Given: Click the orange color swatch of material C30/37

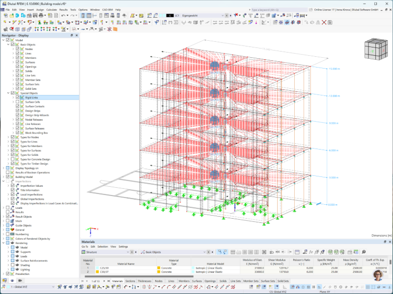Looking at the screenshot, I should pos(97,272).
